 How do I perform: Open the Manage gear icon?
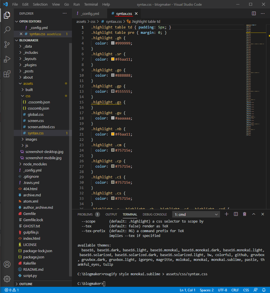pyautogui.click(x=7, y=279)
